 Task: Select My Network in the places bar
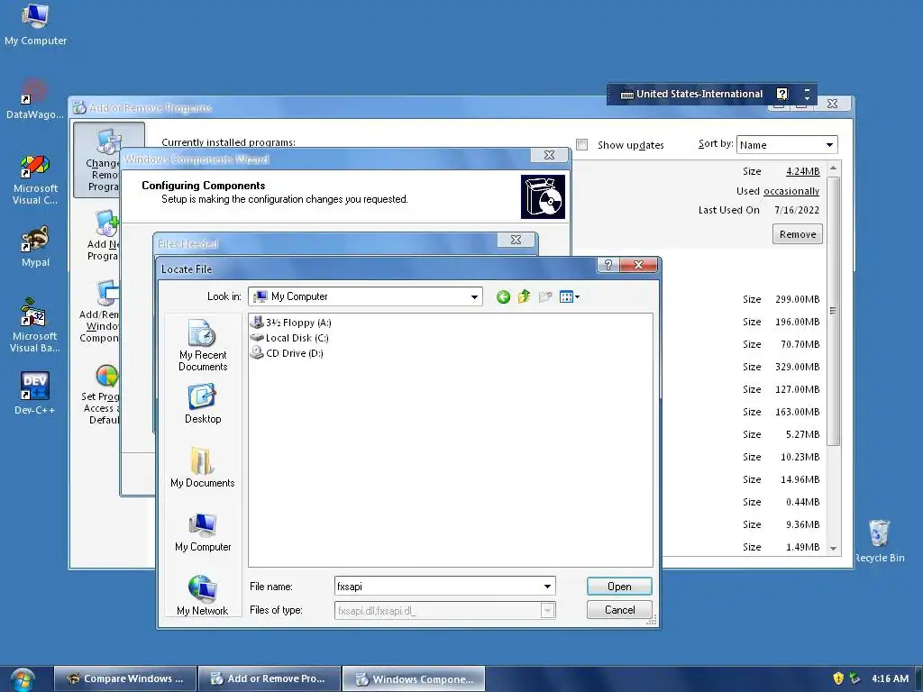[203, 595]
